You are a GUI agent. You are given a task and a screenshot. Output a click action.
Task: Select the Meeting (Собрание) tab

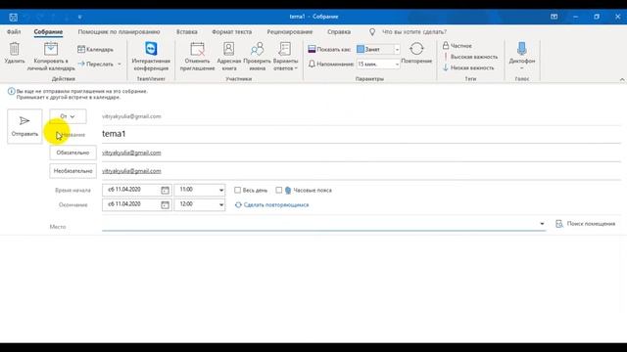[48, 32]
